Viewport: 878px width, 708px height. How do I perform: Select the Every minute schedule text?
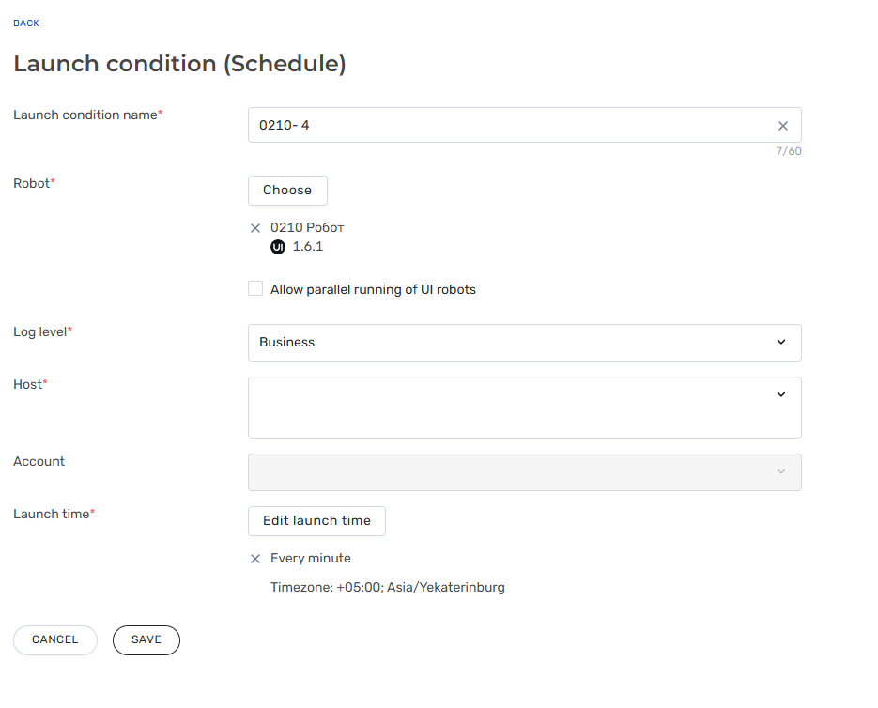click(x=311, y=559)
